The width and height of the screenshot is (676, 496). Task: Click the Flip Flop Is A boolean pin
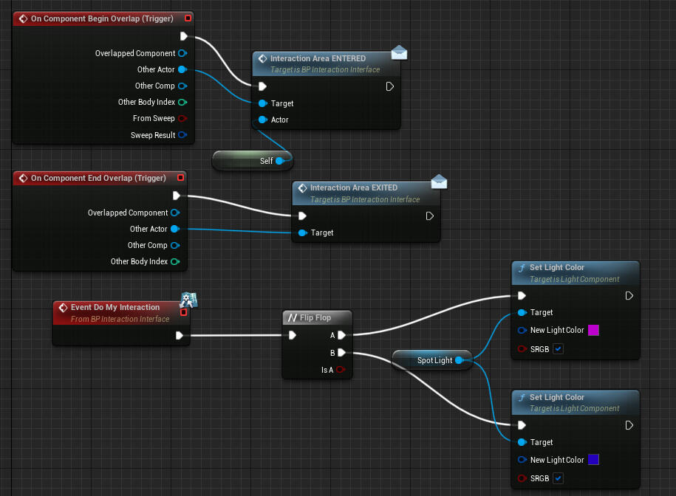point(341,370)
